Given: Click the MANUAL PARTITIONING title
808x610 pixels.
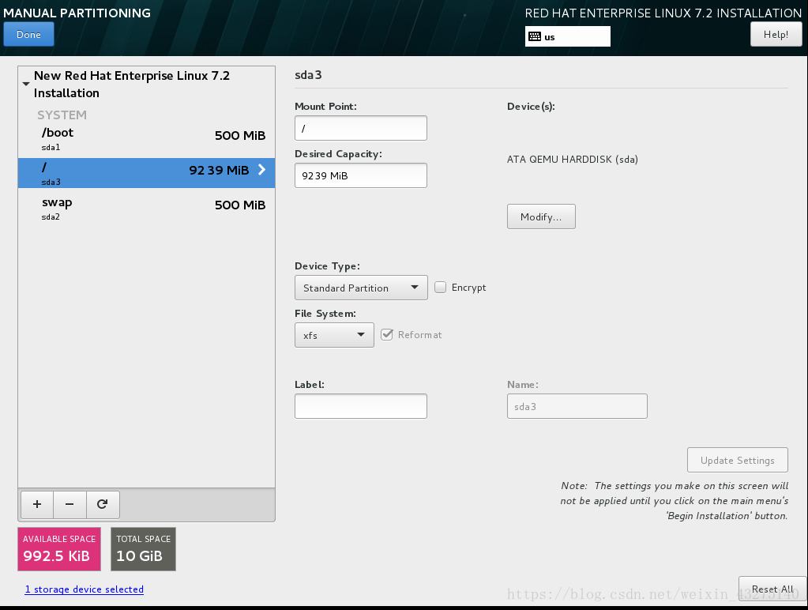Looking at the screenshot, I should (x=77, y=13).
